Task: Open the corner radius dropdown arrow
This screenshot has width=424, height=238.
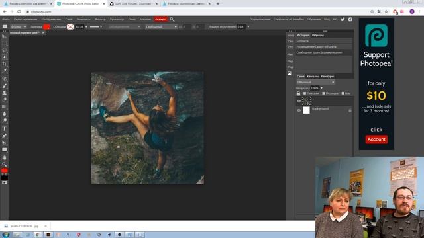Action: click(x=248, y=26)
